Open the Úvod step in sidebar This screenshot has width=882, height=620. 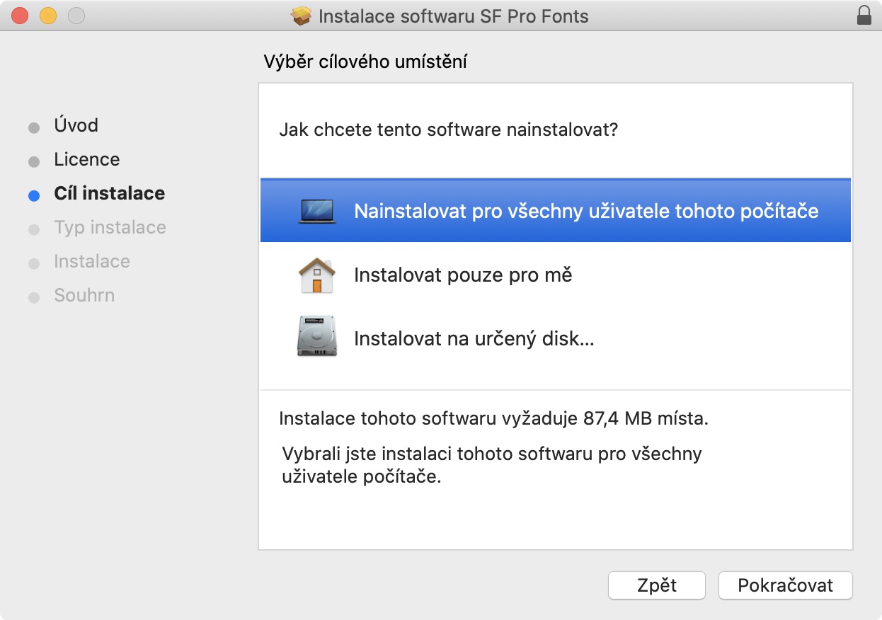76,126
